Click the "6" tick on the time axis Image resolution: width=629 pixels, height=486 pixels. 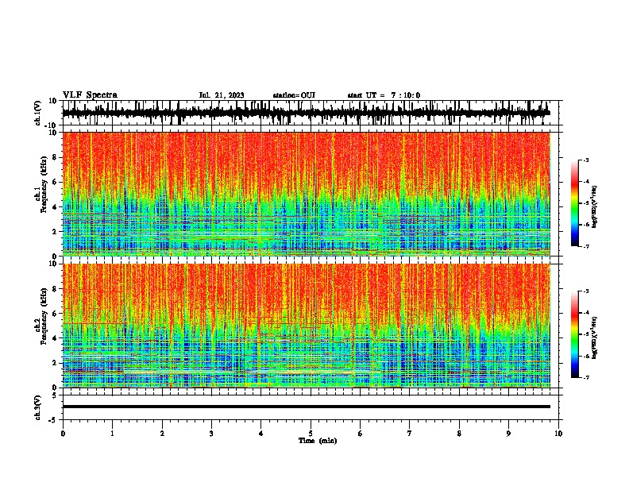[360, 434]
